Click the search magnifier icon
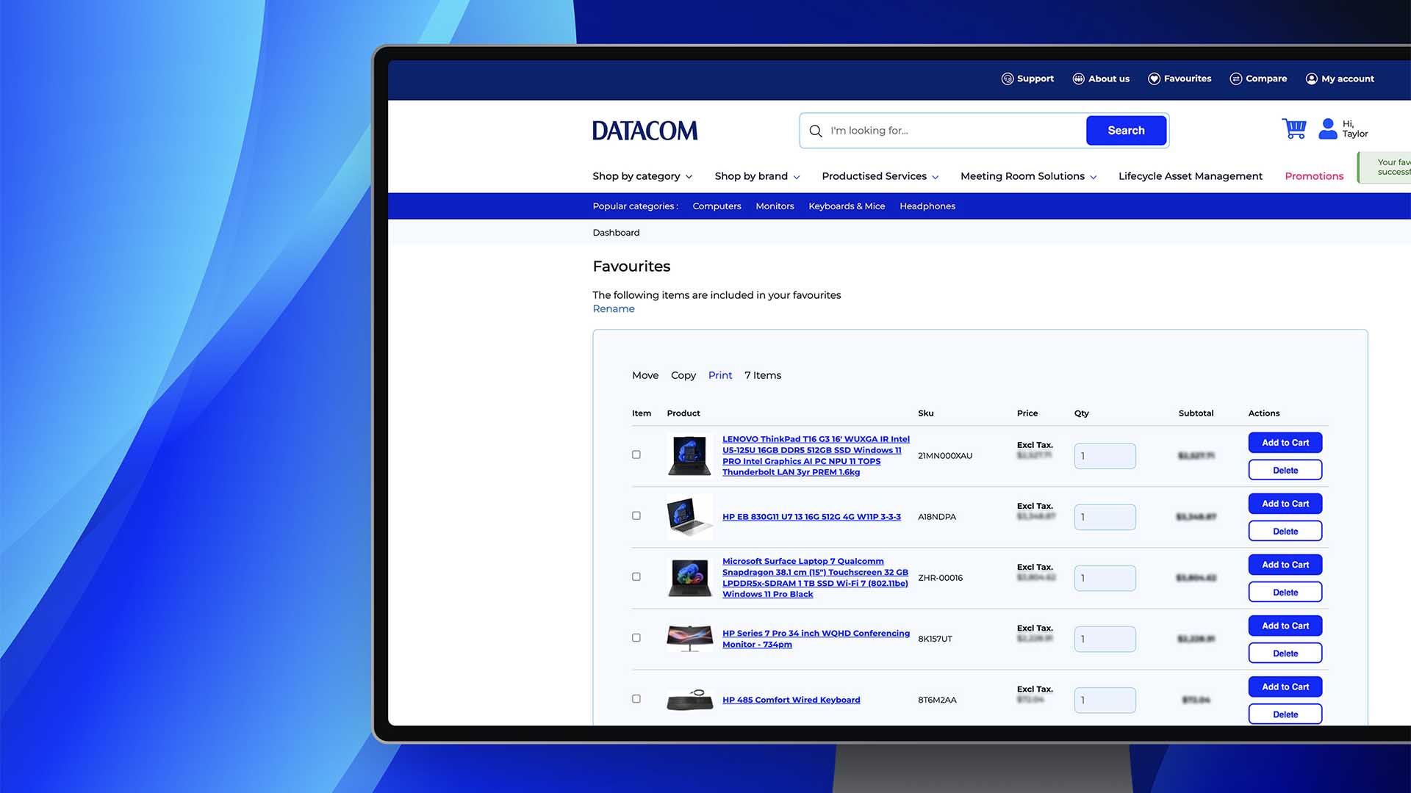This screenshot has width=1411, height=793. coord(816,131)
